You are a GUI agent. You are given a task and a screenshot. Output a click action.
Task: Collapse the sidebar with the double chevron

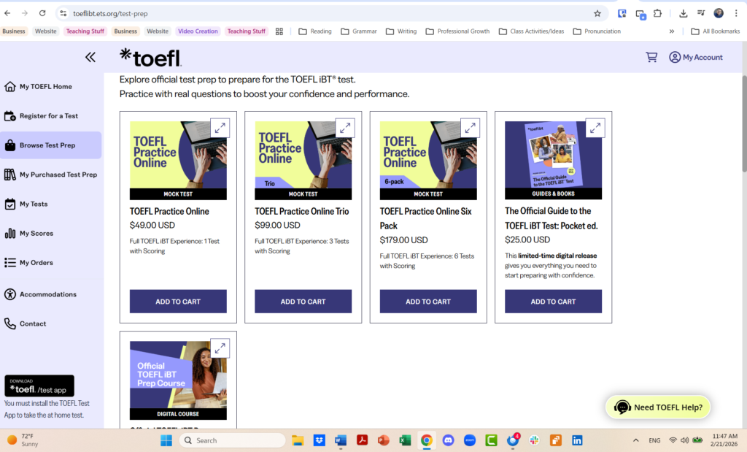pos(90,57)
